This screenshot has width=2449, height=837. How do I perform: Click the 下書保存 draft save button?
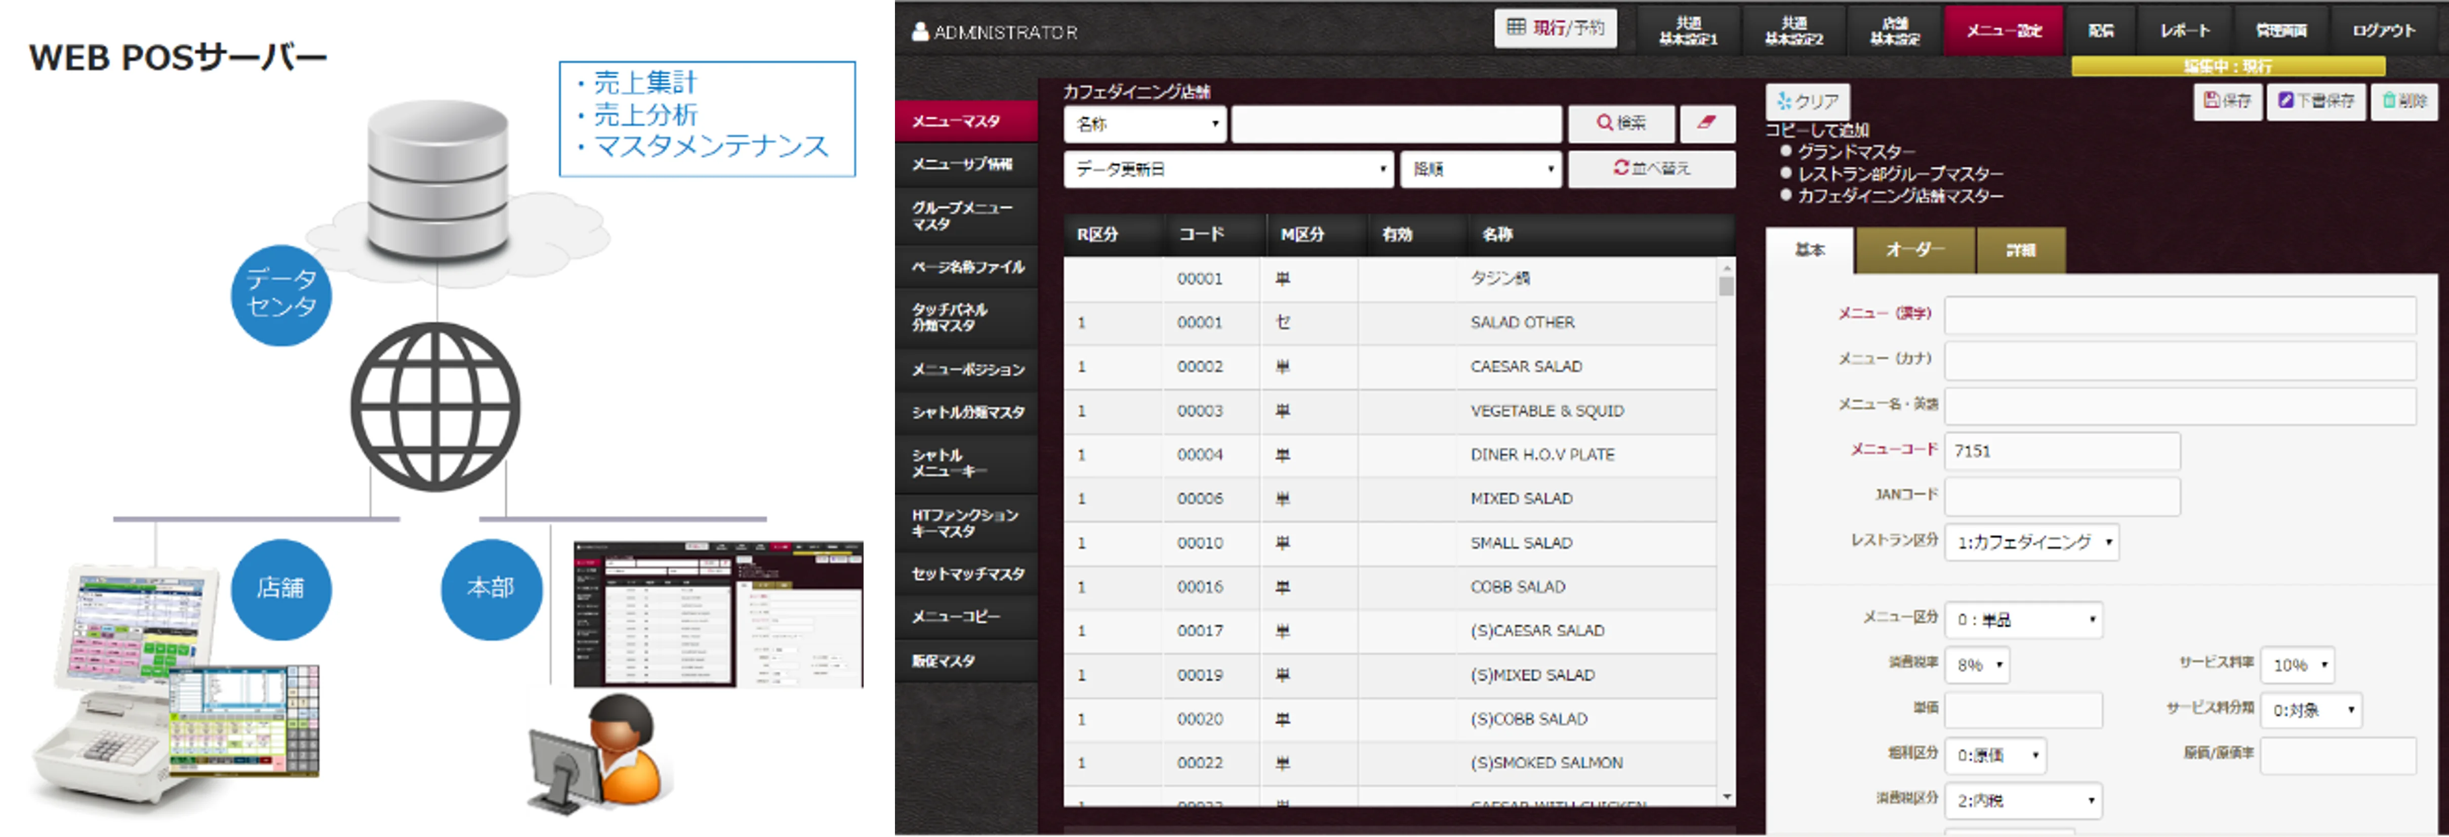point(2316,101)
